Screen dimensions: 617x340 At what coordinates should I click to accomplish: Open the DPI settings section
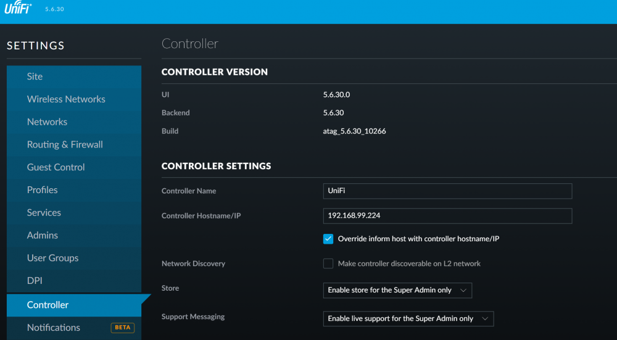[x=74, y=281]
